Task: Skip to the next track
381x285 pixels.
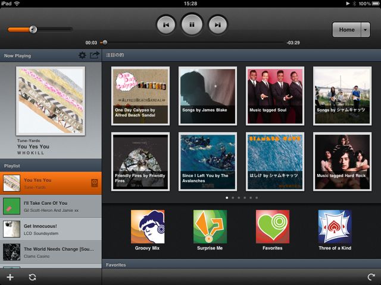Action: [x=217, y=25]
